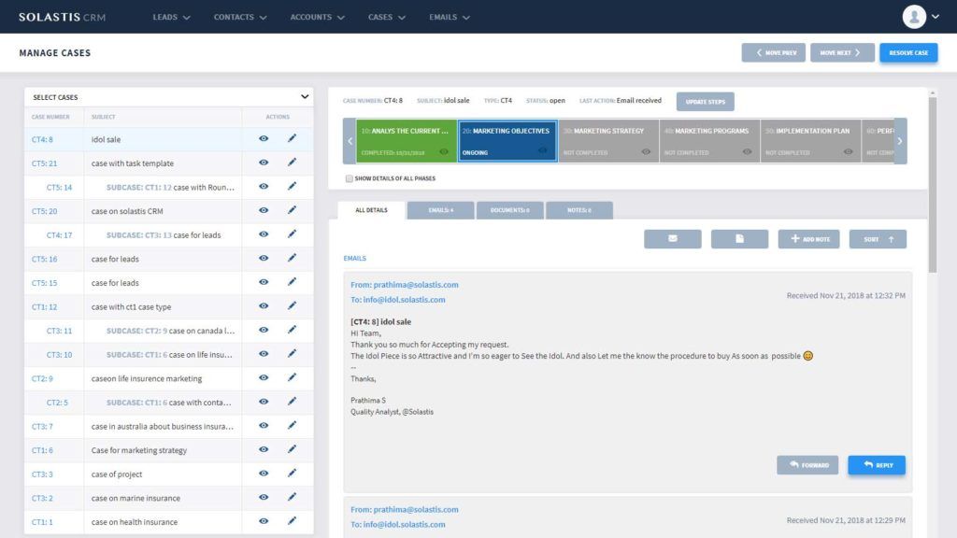This screenshot has height=538, width=957.
Task: Click the add document file button
Action: [x=739, y=239]
